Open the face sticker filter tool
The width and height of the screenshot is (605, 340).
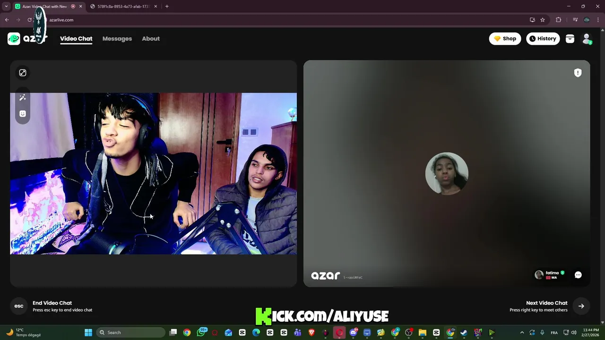[x=22, y=113]
